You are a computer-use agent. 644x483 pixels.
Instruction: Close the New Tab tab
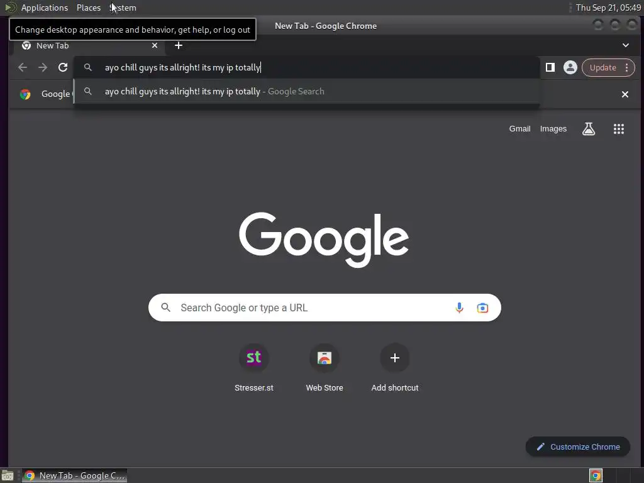[x=155, y=45]
